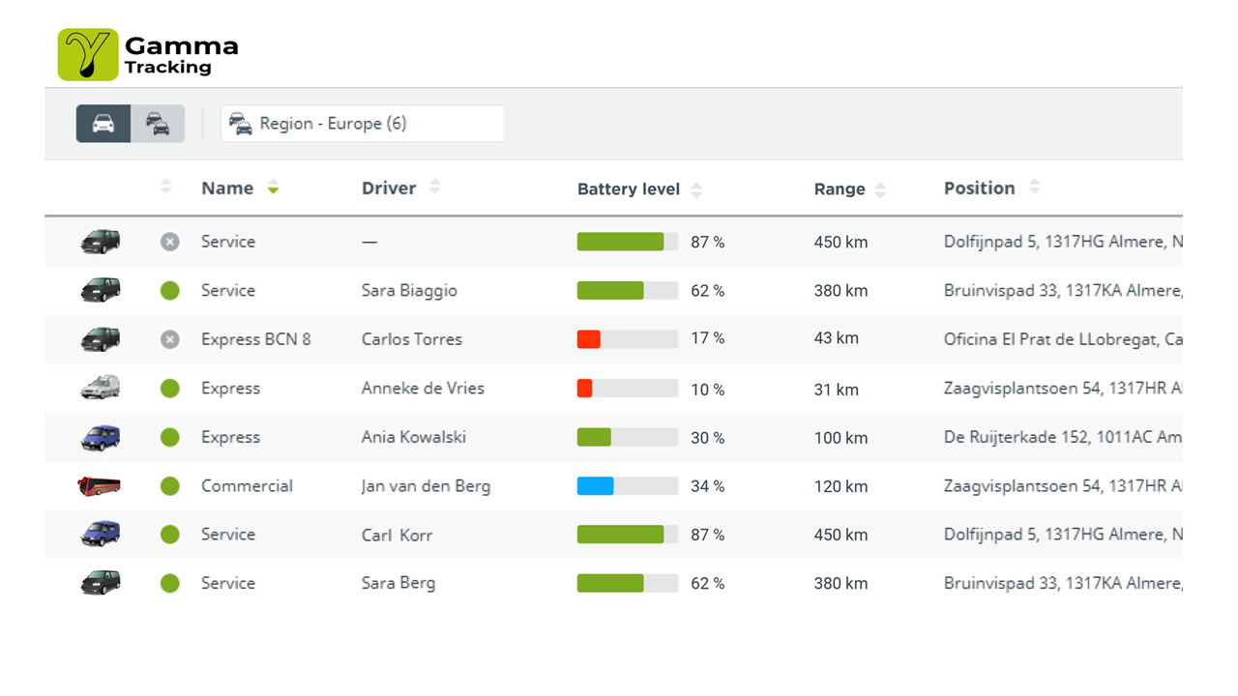This screenshot has width=1238, height=696.
Task: Click the blue battery bar at 34 %
Action: pos(596,485)
